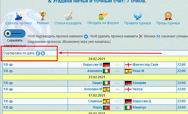Click the 17.02.2021 date header

(x=97, y=95)
